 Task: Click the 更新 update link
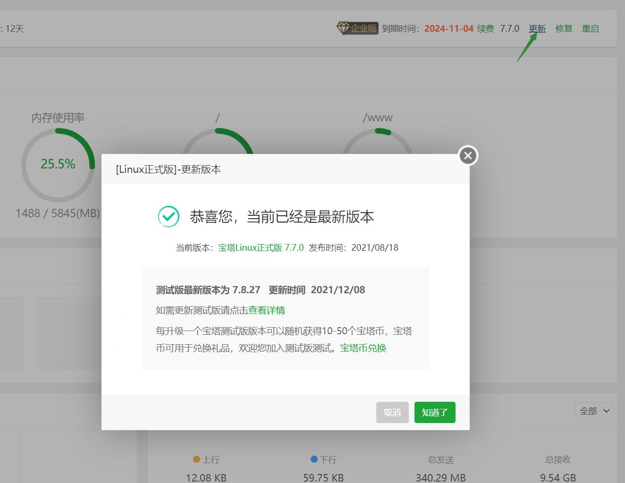537,28
